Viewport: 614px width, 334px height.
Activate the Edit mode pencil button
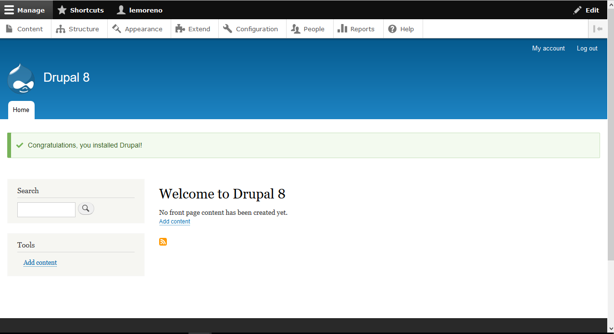pyautogui.click(x=586, y=10)
